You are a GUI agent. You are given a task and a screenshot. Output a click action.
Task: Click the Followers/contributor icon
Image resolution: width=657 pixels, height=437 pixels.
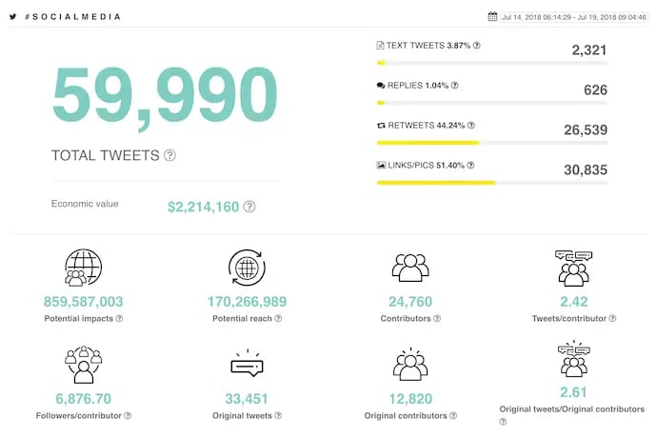point(83,365)
